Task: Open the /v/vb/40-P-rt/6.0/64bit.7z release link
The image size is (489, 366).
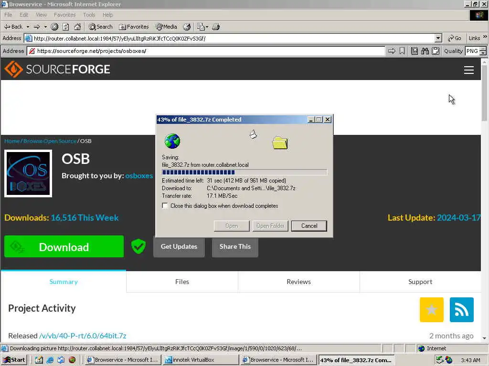Action: point(83,336)
